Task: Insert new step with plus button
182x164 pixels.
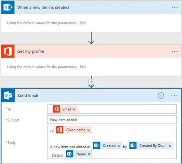Action: pyautogui.click(x=91, y=82)
